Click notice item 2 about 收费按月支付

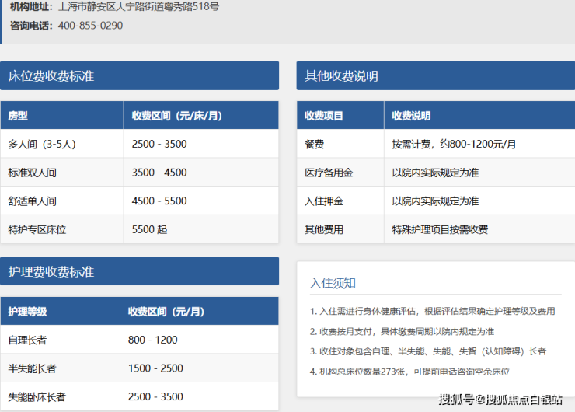point(402,332)
